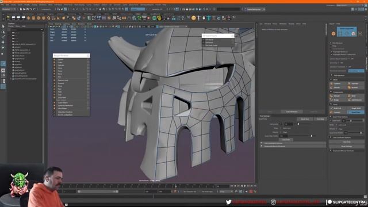Click the New Scene icon on the status line
The height and width of the screenshot is (207, 368).
[x=21, y=9]
